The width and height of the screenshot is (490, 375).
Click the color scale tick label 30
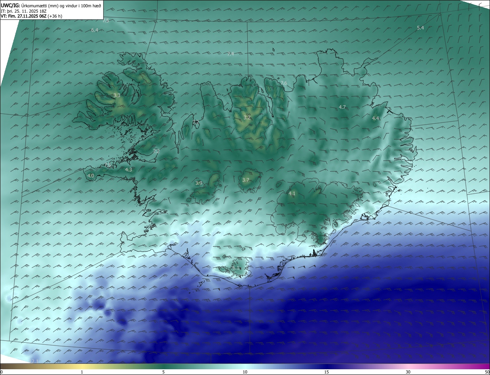(408, 372)
